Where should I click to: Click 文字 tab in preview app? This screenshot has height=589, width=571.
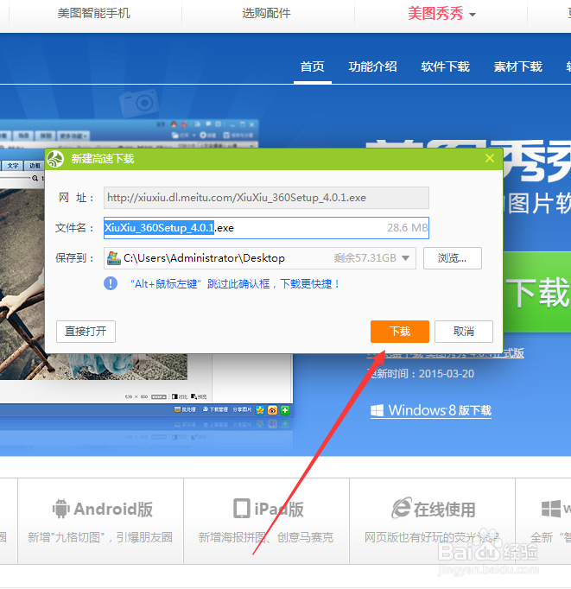pyautogui.click(x=13, y=166)
